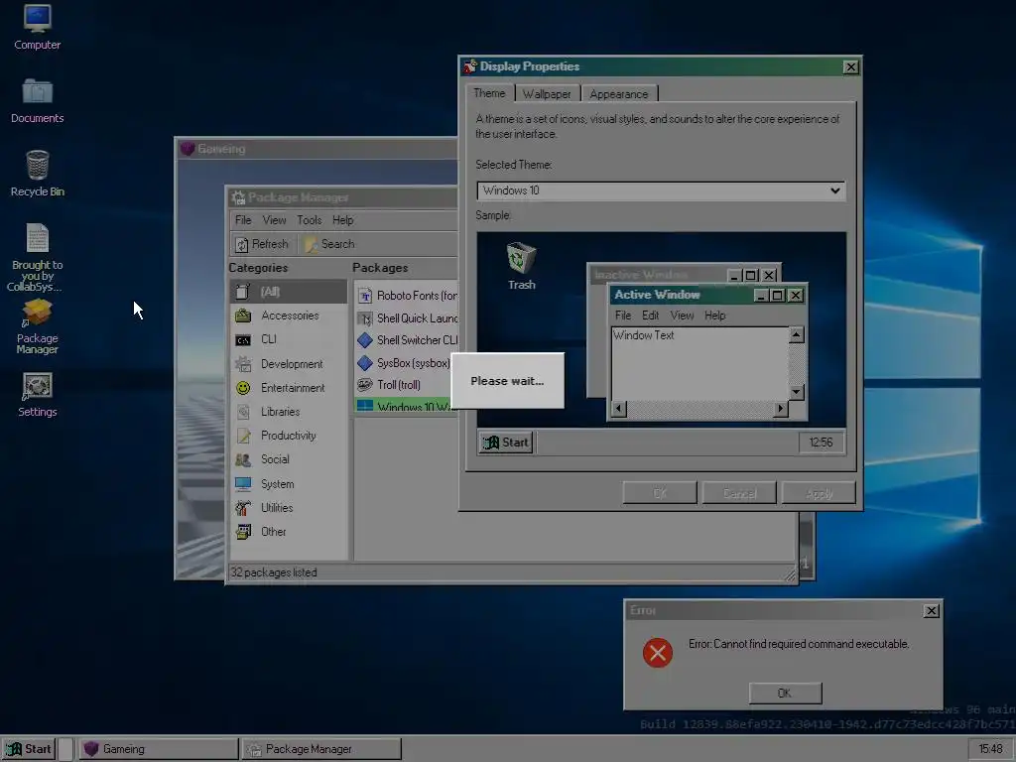This screenshot has width=1016, height=762.
Task: Click the Search icon in the Package Manager toolbar
Action: 312,244
